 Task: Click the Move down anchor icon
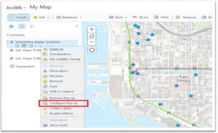coord(45,71)
